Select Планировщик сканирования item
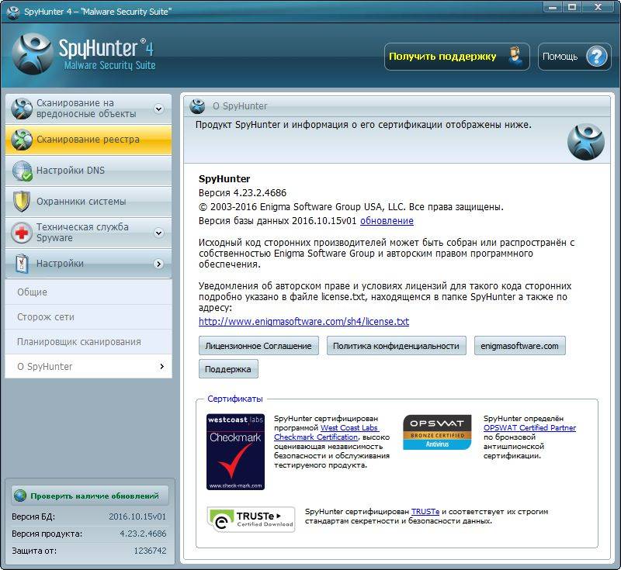 tap(88, 342)
